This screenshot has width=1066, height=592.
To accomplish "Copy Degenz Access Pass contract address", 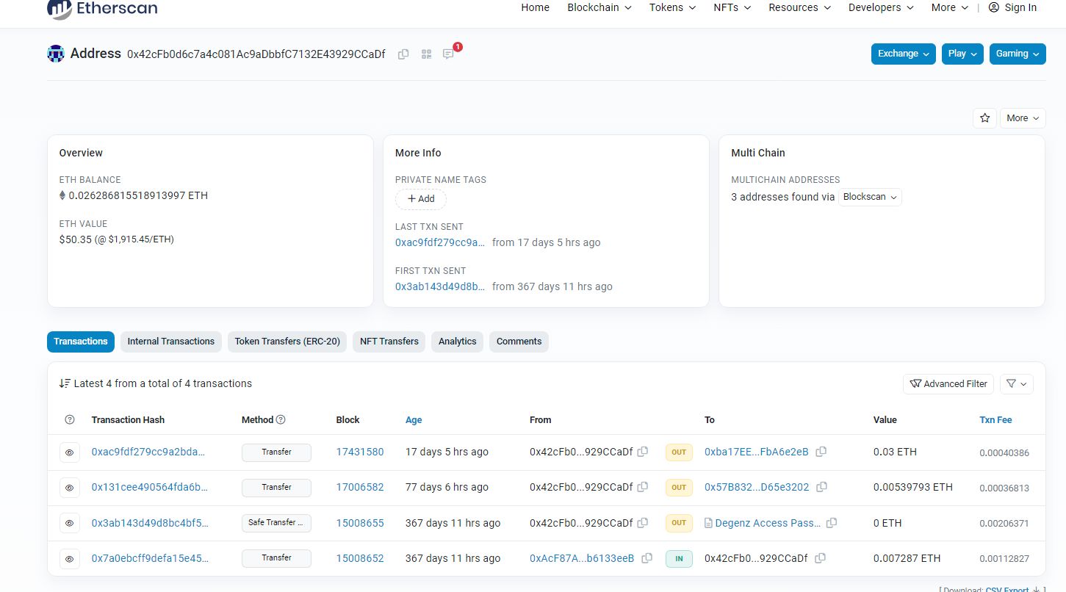I will tap(832, 523).
